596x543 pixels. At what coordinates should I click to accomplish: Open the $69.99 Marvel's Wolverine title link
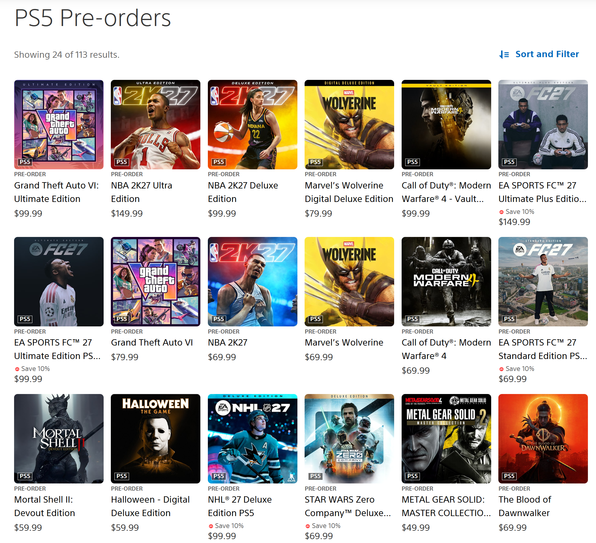tap(344, 343)
